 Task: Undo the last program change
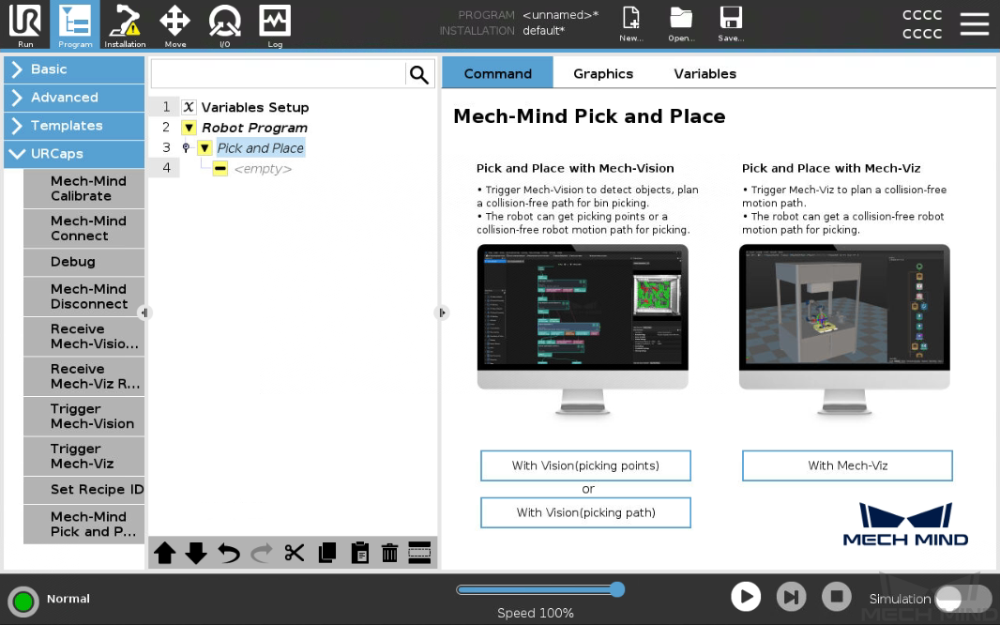[228, 553]
